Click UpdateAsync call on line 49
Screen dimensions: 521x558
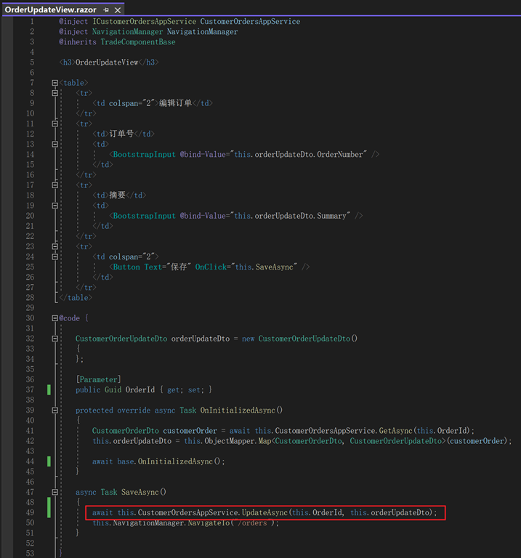[x=264, y=513]
